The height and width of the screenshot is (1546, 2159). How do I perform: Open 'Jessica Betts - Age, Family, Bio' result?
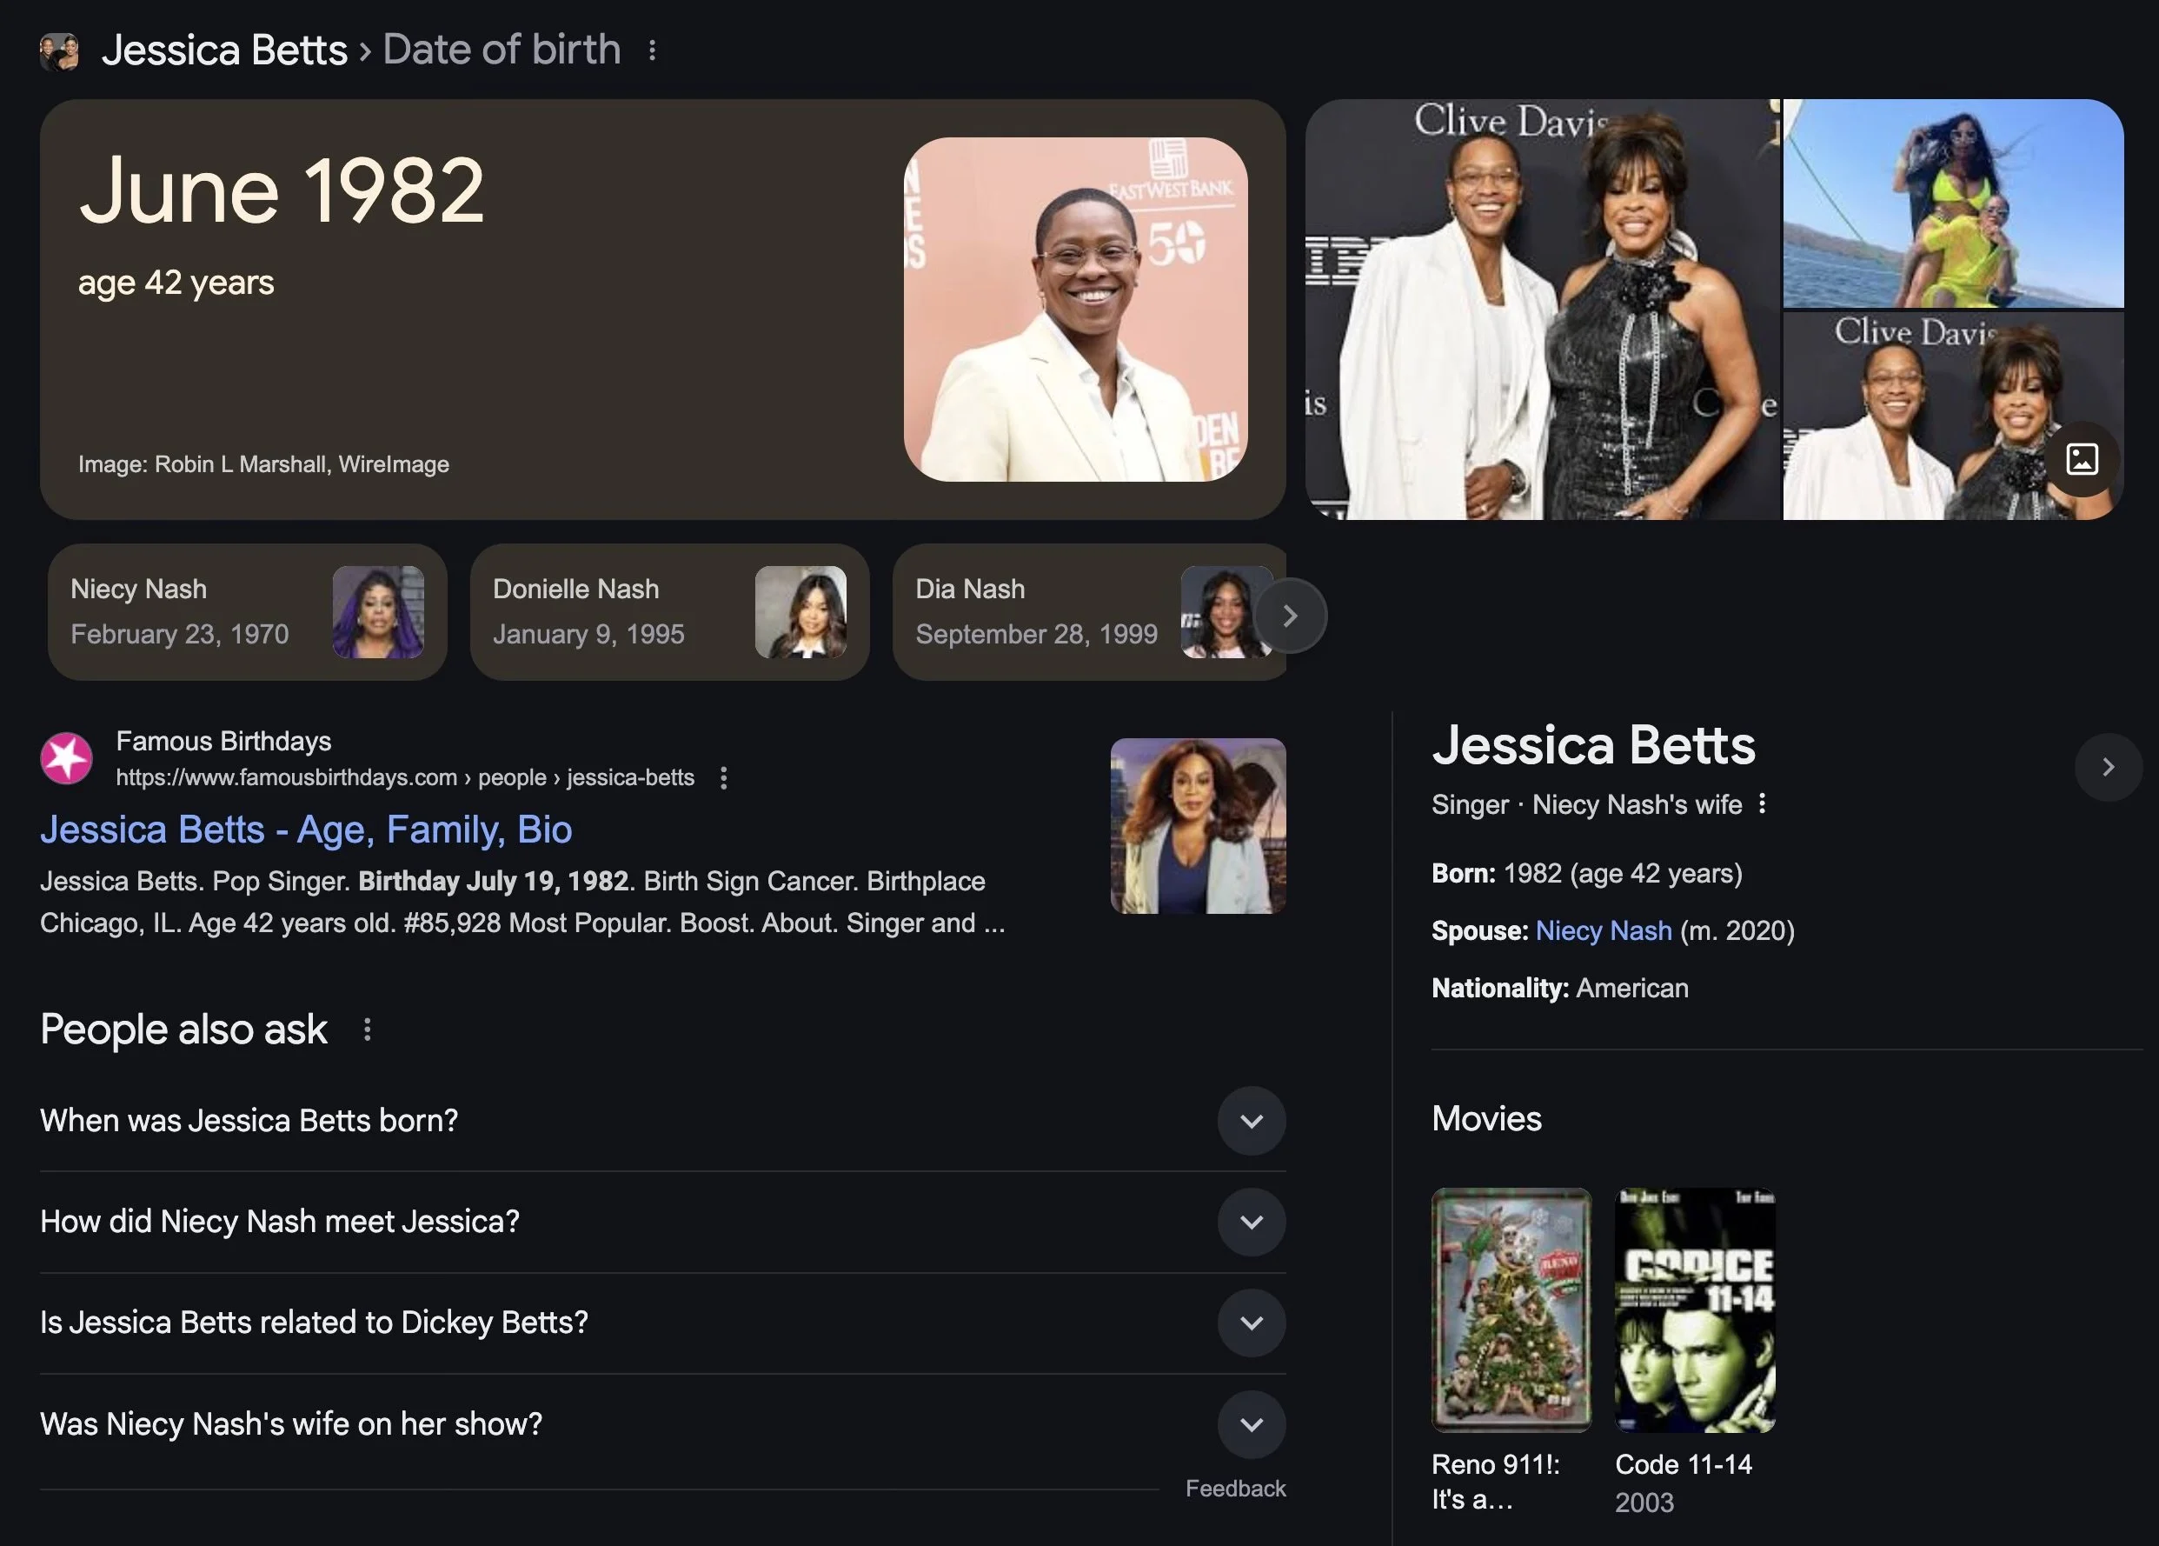point(305,830)
